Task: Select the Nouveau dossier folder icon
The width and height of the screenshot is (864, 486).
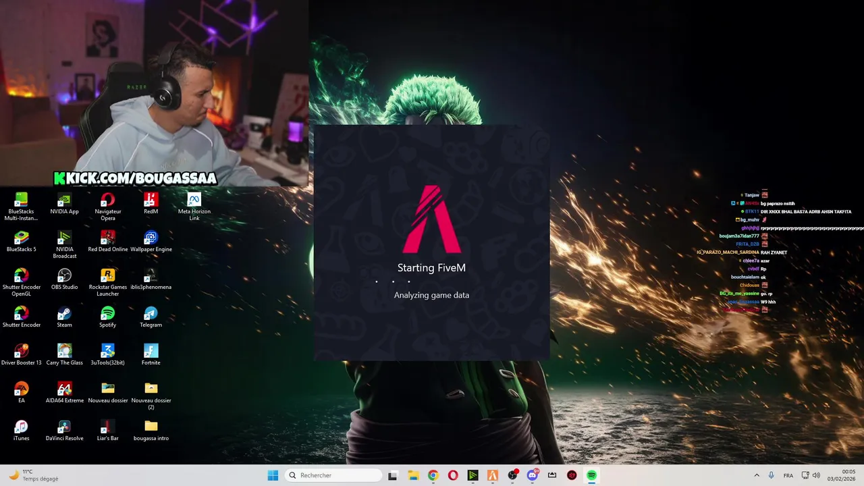Action: point(107,392)
